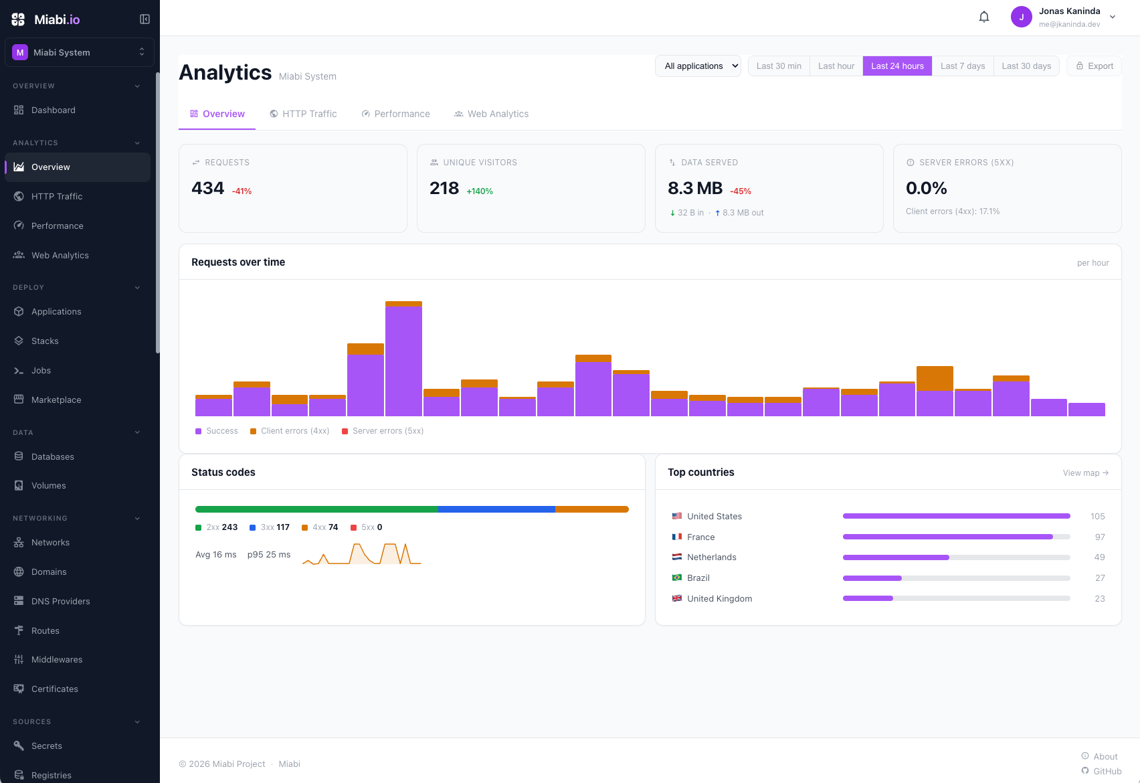This screenshot has height=783, width=1140.
Task: Click the tallest bar in Requests chart
Action: click(403, 359)
